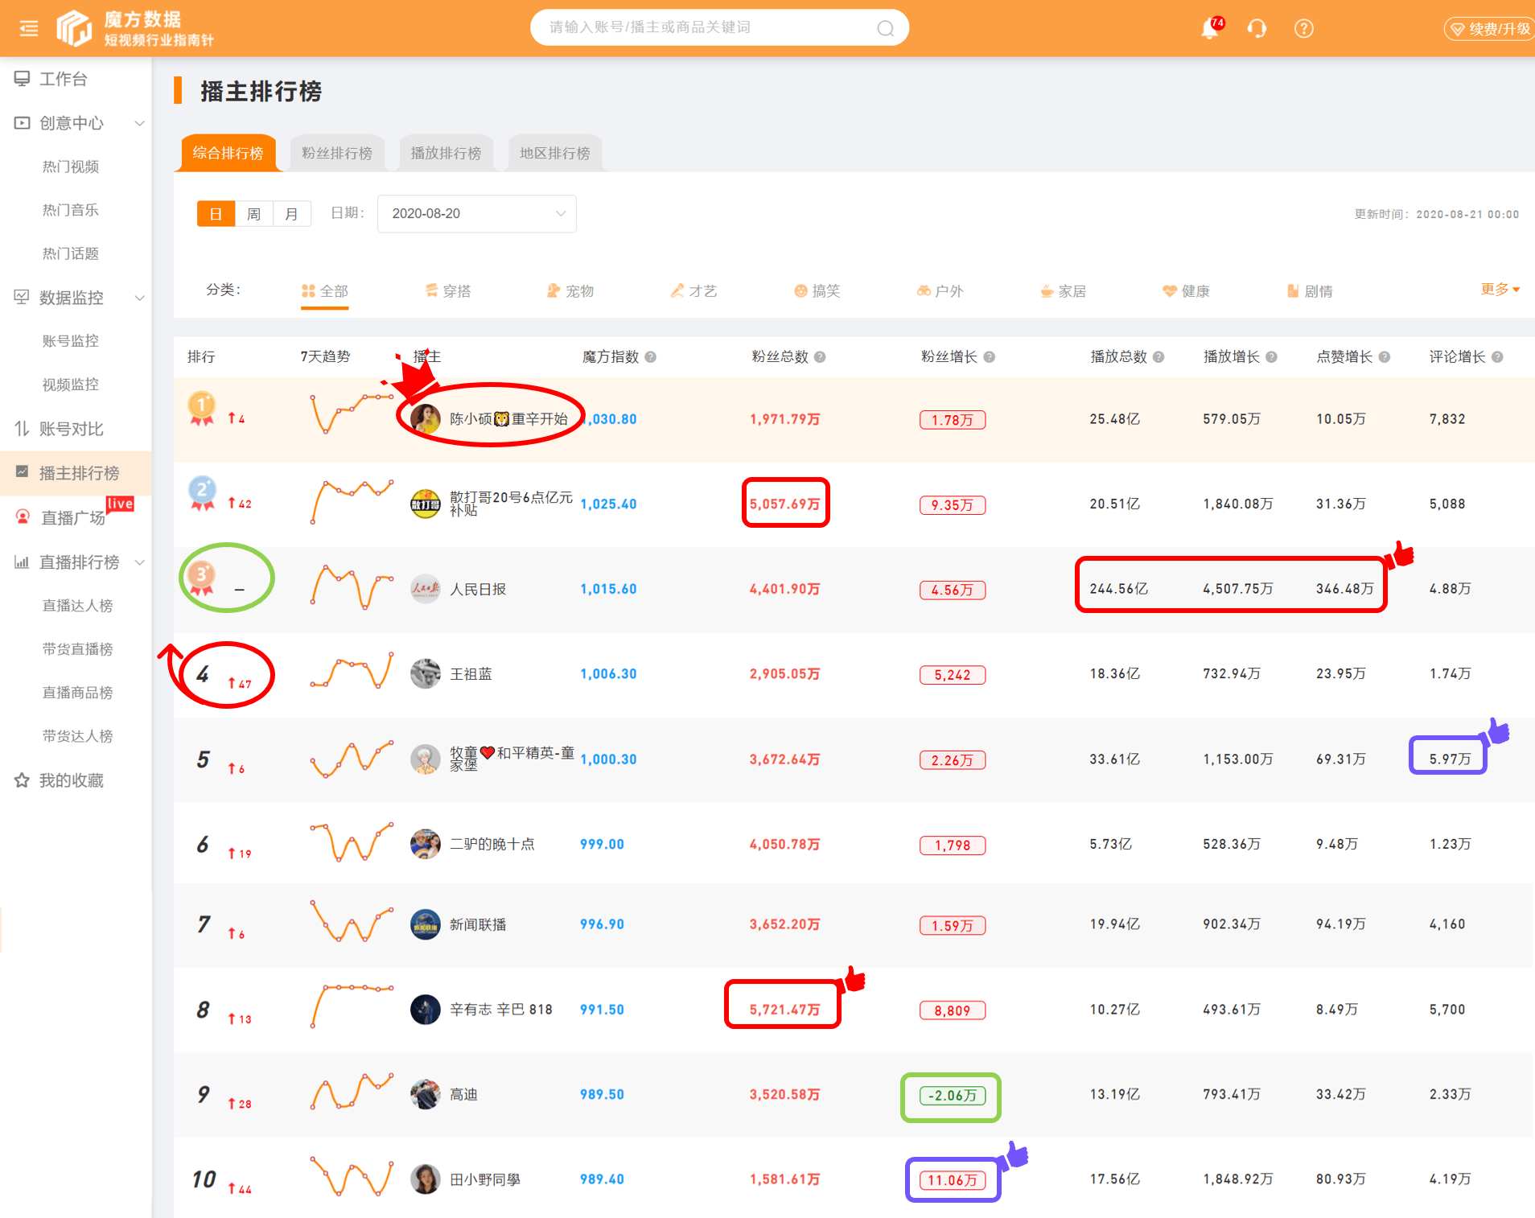Open 热门视频 link
This screenshot has height=1218, width=1535.
pos(71,167)
